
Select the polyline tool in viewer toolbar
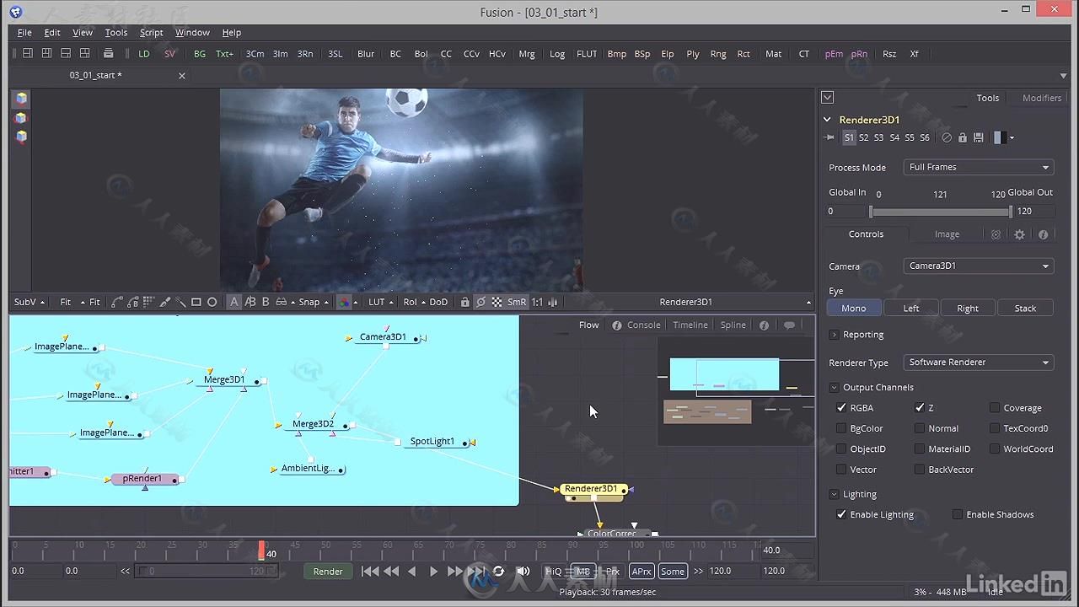(x=117, y=302)
